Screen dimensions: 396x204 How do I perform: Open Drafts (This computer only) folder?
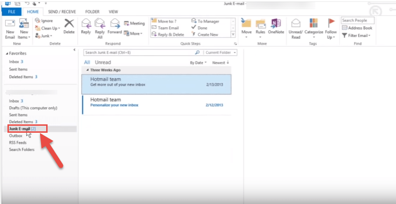tap(33, 108)
